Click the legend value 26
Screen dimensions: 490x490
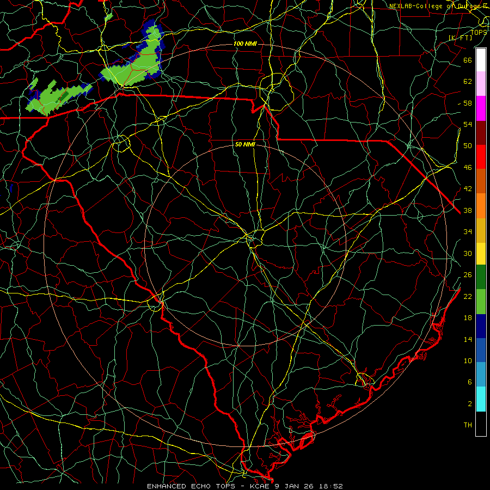point(468,275)
